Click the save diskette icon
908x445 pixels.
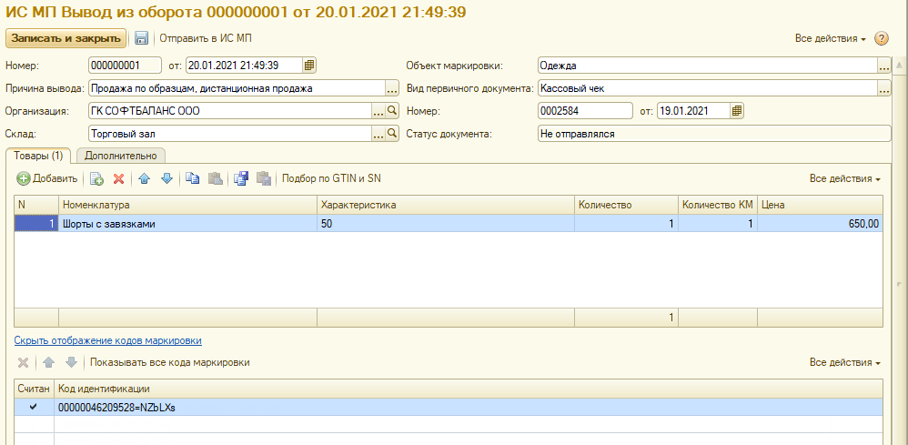[141, 38]
